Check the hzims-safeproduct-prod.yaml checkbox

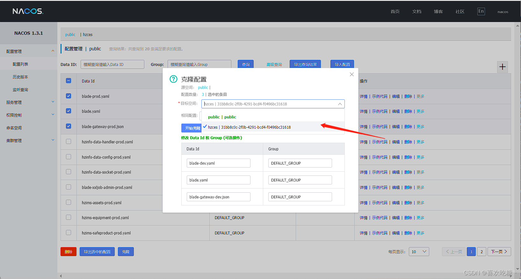click(x=69, y=232)
